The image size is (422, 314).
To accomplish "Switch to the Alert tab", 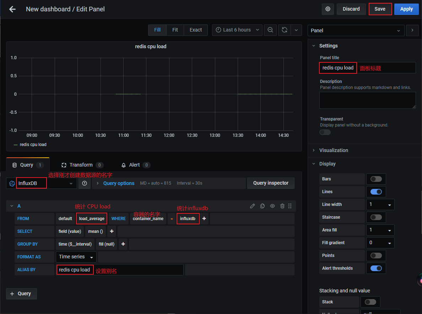I will [x=134, y=165].
